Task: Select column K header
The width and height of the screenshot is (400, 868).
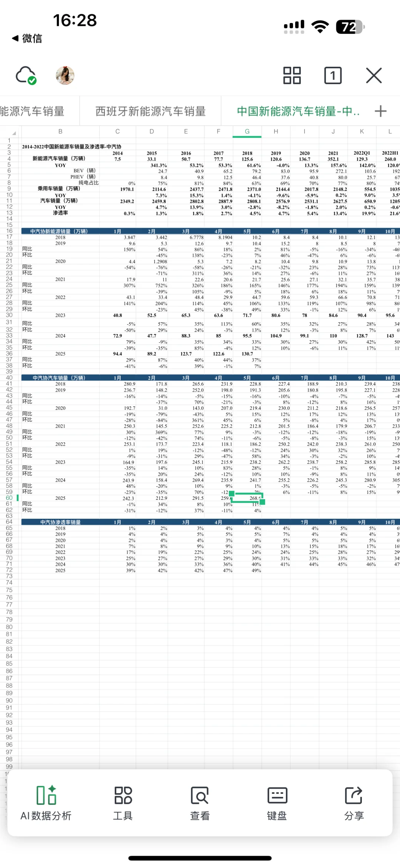Action: pos(362,131)
